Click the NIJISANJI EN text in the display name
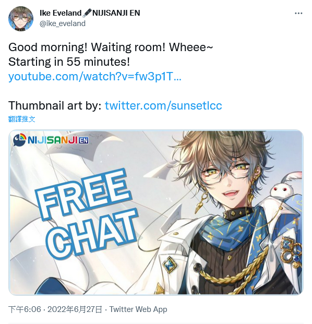This screenshot has height=324, width=312. pyautogui.click(x=116, y=13)
